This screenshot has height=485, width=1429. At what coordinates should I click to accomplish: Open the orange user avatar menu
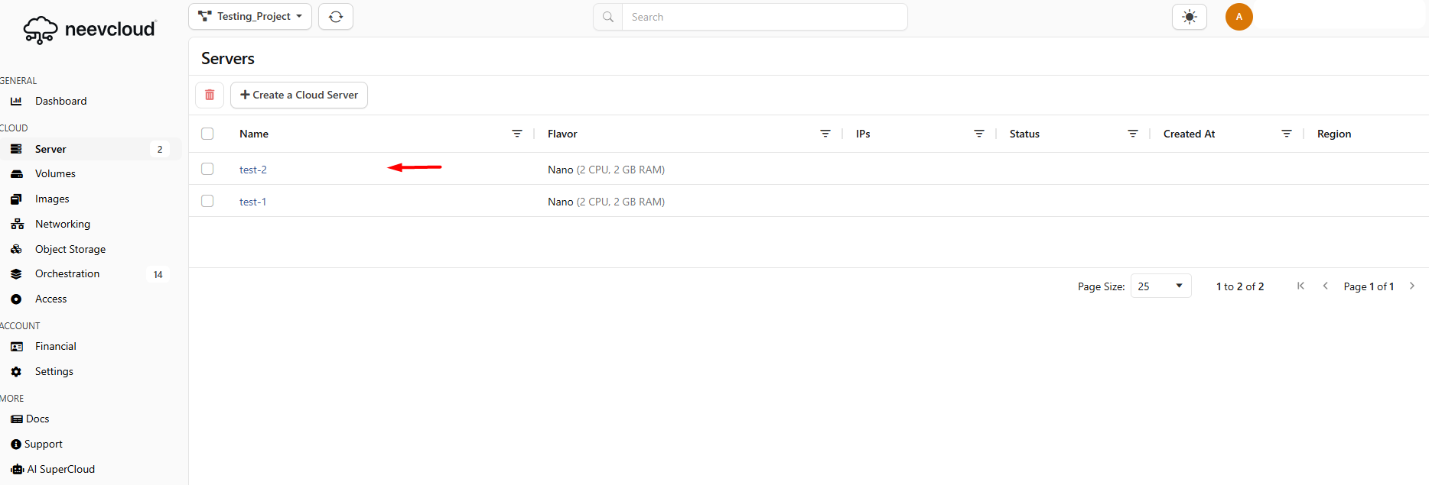(1239, 17)
